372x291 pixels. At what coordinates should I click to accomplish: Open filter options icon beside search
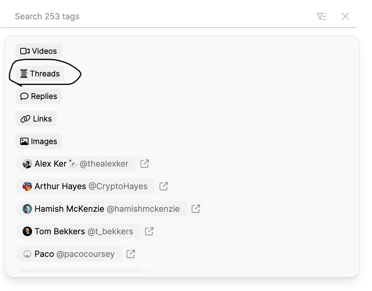pyautogui.click(x=321, y=16)
